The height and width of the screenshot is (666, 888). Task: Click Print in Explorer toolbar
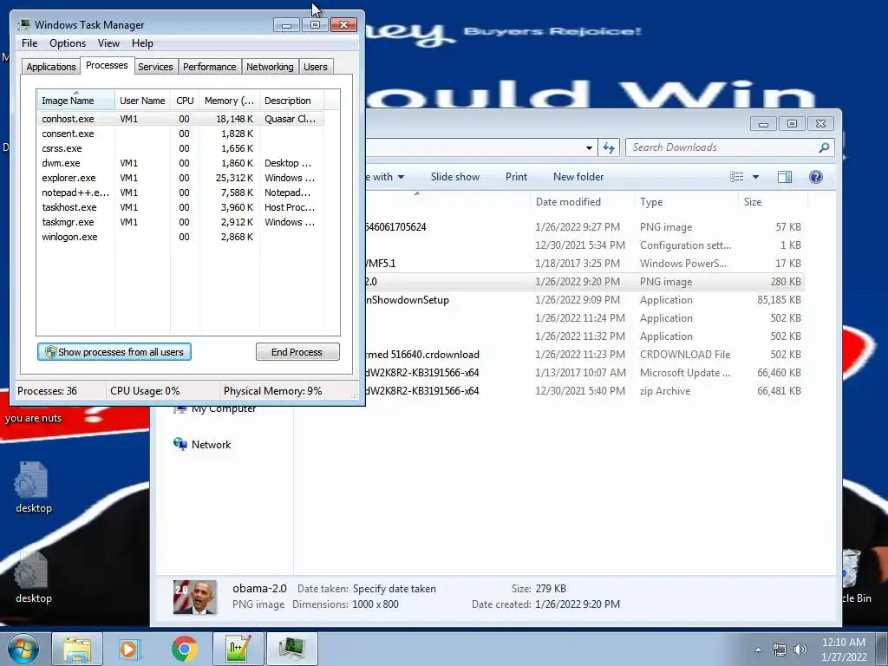click(x=516, y=177)
